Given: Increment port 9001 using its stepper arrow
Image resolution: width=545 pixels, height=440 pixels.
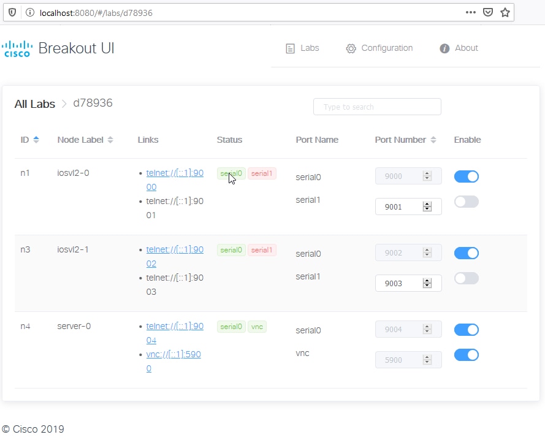Looking at the screenshot, I should click(x=428, y=203).
